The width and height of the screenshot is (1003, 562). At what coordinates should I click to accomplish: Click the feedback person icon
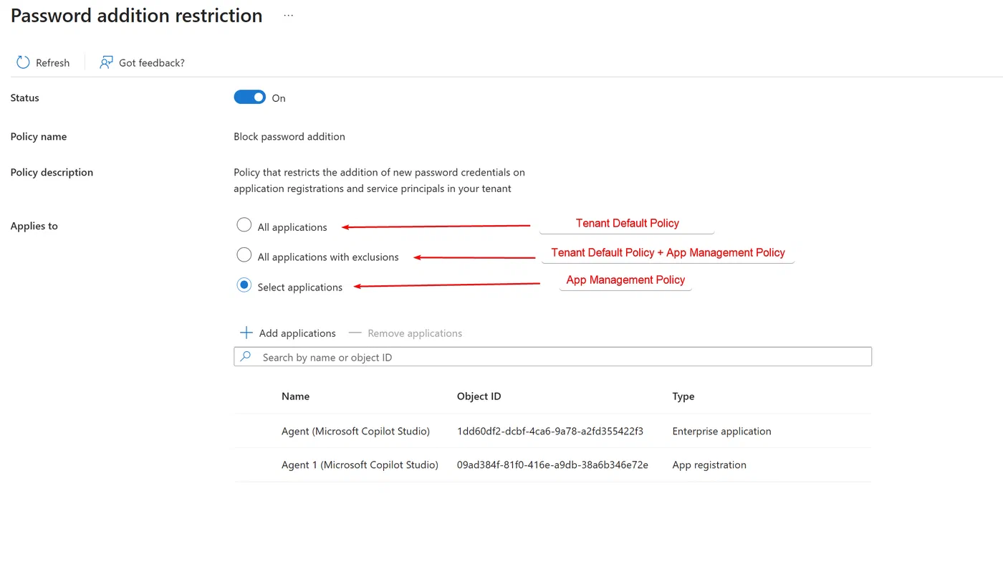coord(106,62)
